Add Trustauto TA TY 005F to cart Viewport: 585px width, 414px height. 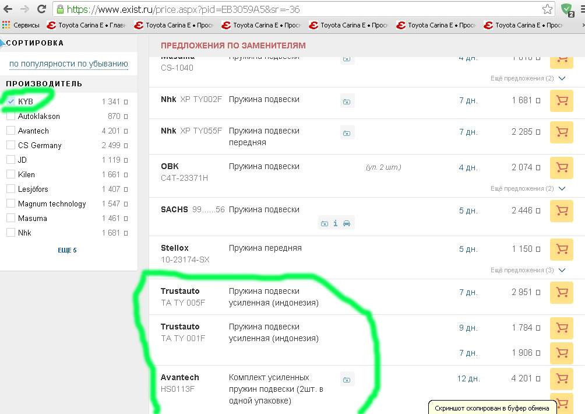coord(562,292)
